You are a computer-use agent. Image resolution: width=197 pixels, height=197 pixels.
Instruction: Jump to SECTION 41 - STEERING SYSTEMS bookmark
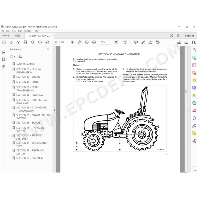click(29, 137)
